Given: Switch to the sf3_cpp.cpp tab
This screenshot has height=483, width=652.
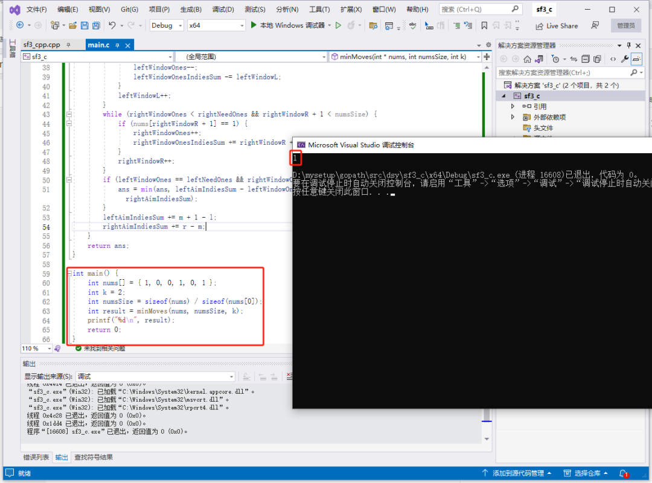Looking at the screenshot, I should [42, 45].
